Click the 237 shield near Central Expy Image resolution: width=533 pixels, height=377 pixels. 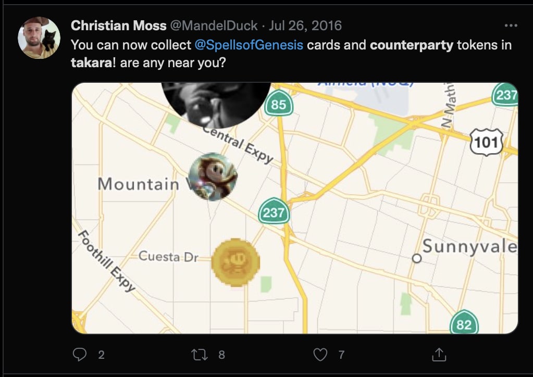coord(274,211)
